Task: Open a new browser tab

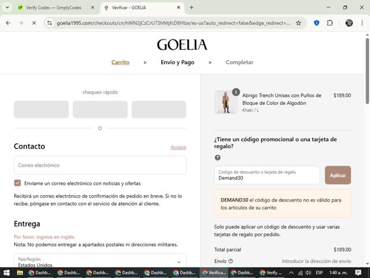Action: 191,8
